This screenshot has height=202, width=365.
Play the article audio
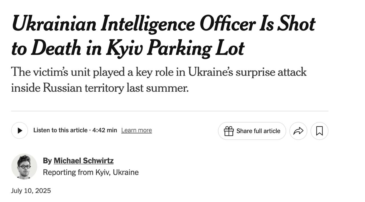point(20,131)
